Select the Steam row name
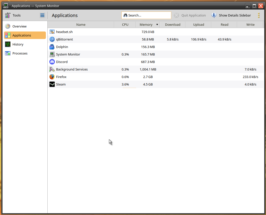The height and width of the screenshot is (215, 266). coord(61,84)
